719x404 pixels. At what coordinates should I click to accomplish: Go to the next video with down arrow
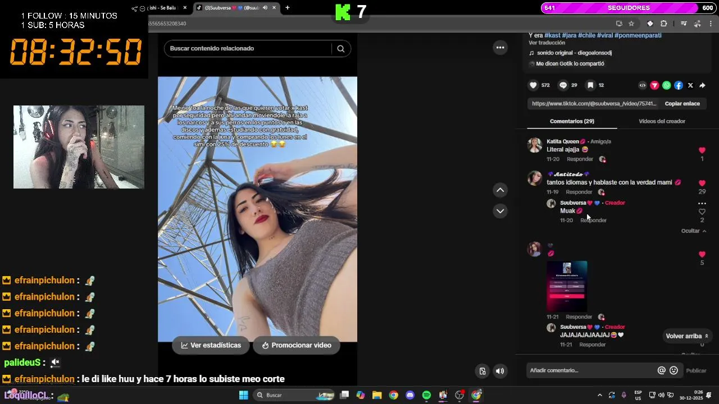coord(500,211)
